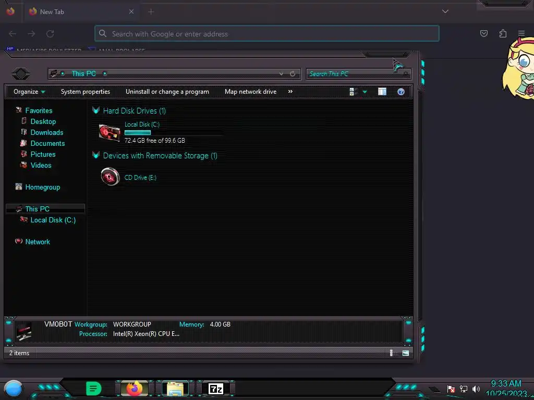Select Network in navigation pane
Viewport: 534px width, 400px height.
pos(38,242)
